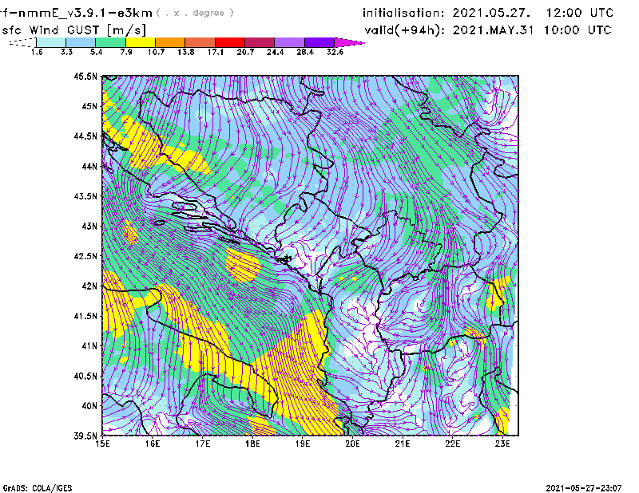
Task: Click the 22E longitude label
Action: coord(452,444)
